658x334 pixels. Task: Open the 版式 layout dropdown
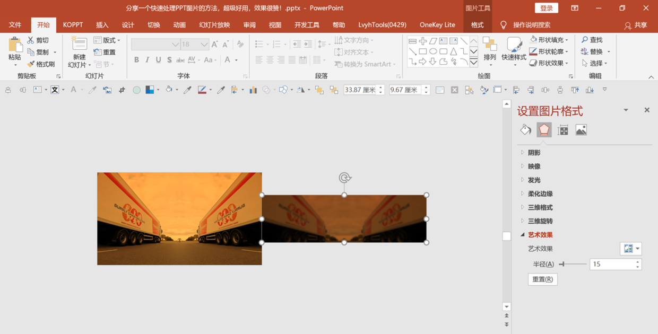click(x=107, y=40)
